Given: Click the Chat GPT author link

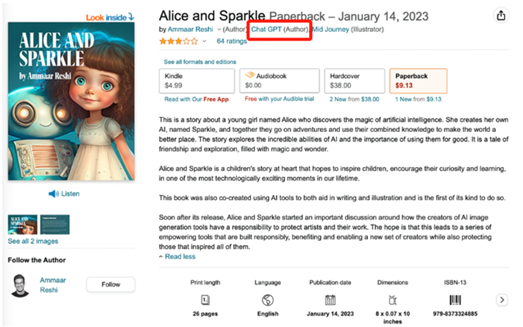Looking at the screenshot, I should coord(266,29).
